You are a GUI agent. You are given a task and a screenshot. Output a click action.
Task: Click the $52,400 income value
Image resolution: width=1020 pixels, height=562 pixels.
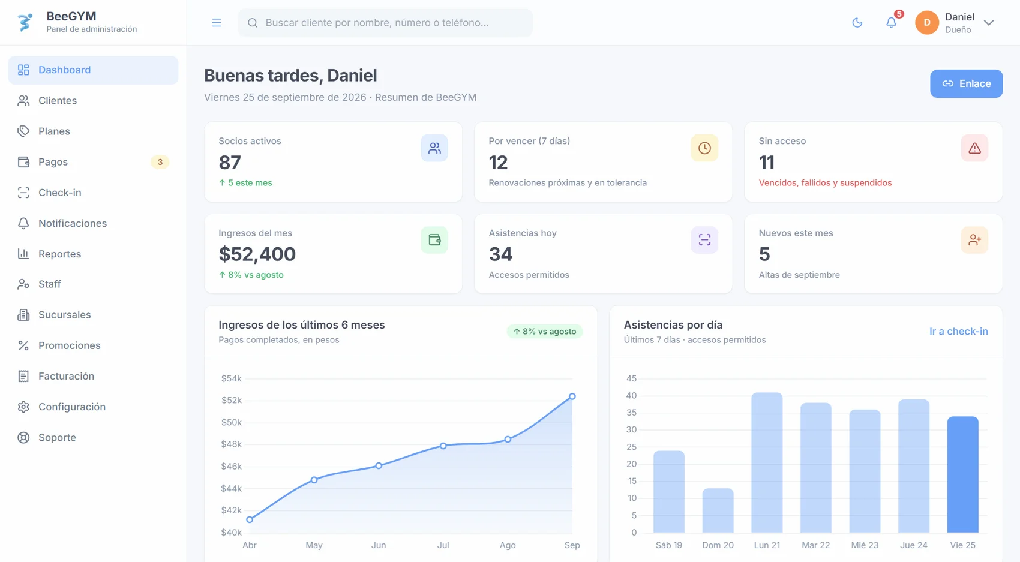(257, 254)
